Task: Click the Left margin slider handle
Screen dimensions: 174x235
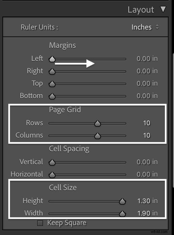Action: point(52,59)
